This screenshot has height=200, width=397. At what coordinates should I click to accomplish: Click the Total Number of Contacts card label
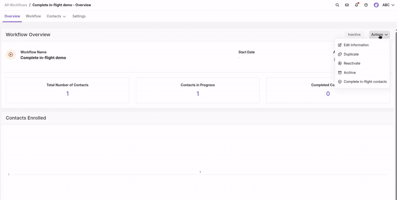[x=67, y=85]
